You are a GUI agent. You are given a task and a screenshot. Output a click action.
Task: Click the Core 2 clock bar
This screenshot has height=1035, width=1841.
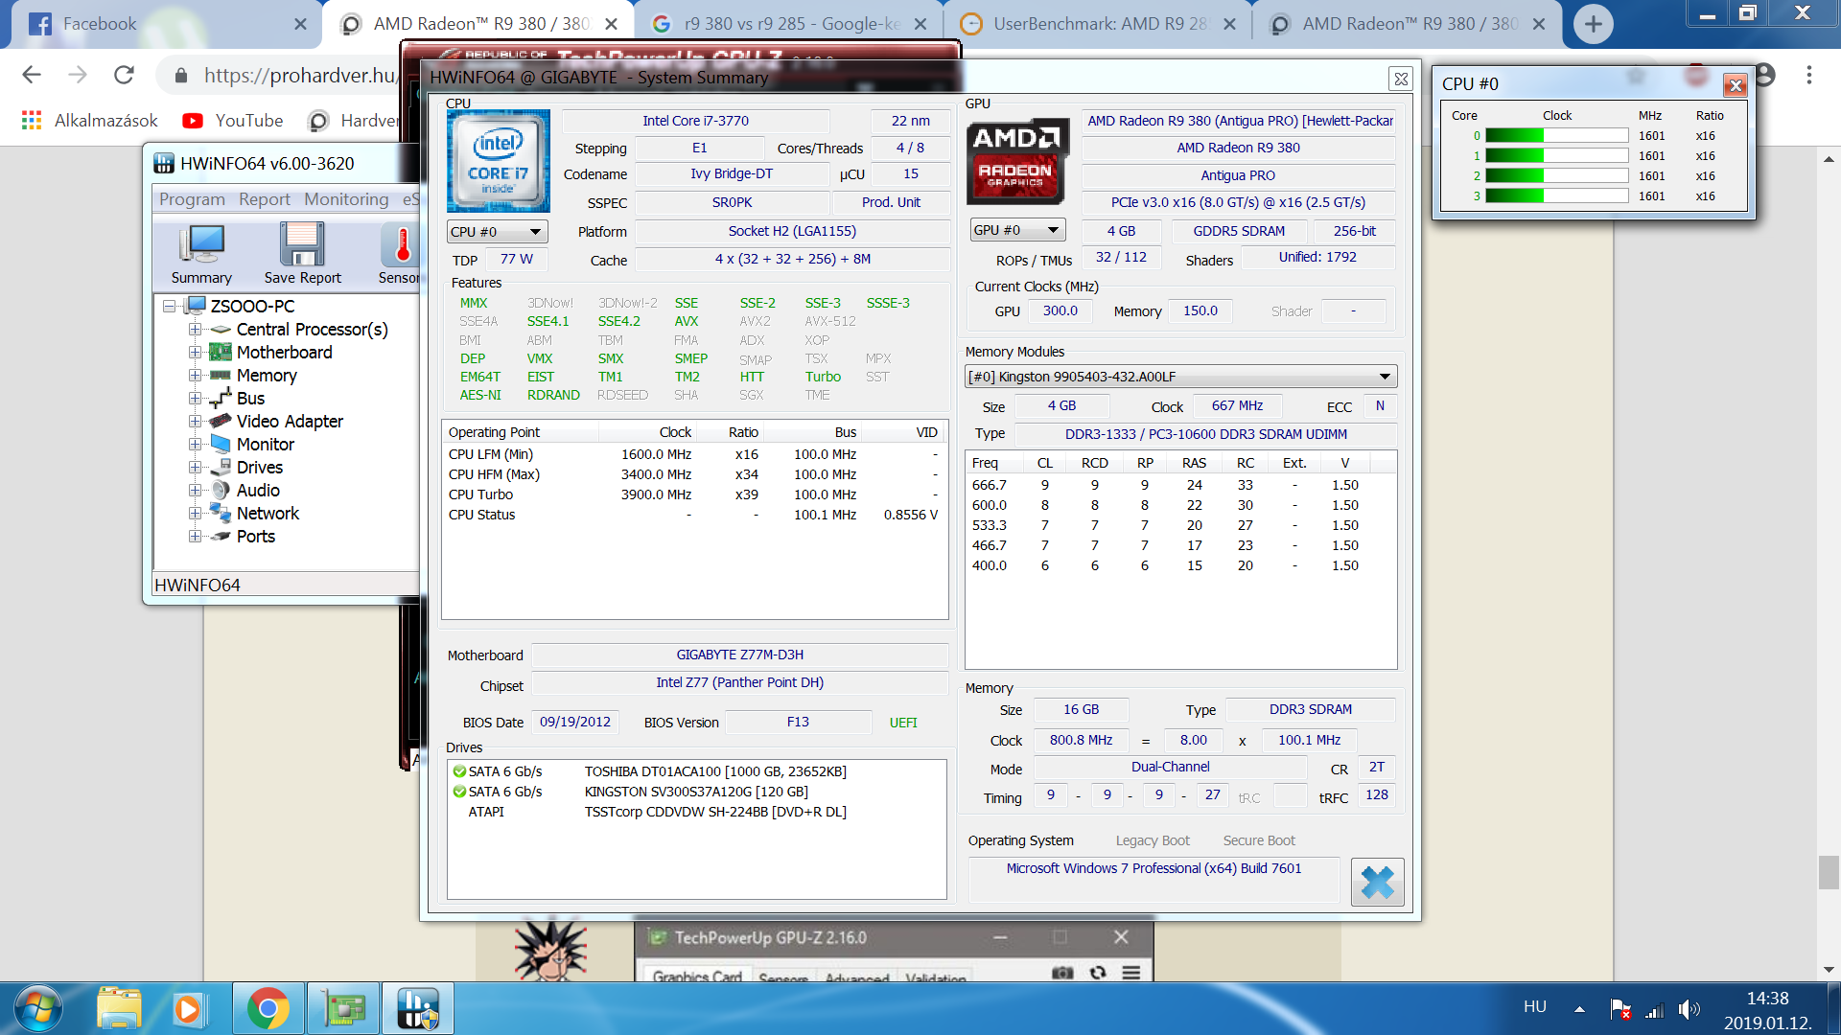tap(1556, 175)
